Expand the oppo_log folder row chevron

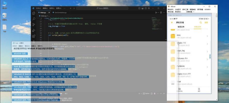[207, 52]
